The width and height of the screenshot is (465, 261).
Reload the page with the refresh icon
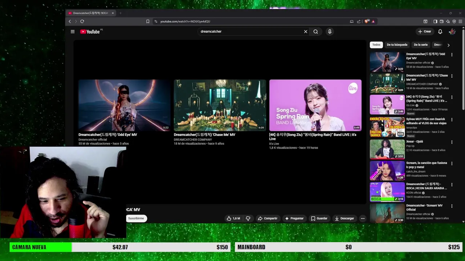coord(82,21)
